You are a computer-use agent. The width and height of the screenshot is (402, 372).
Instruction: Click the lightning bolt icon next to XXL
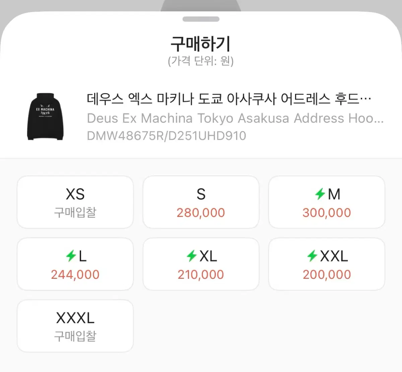[x=312, y=256]
